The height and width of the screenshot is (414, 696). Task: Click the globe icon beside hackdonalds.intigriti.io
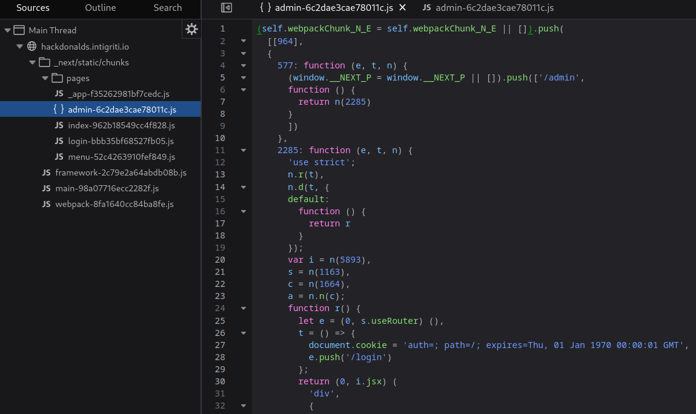pyautogui.click(x=33, y=46)
